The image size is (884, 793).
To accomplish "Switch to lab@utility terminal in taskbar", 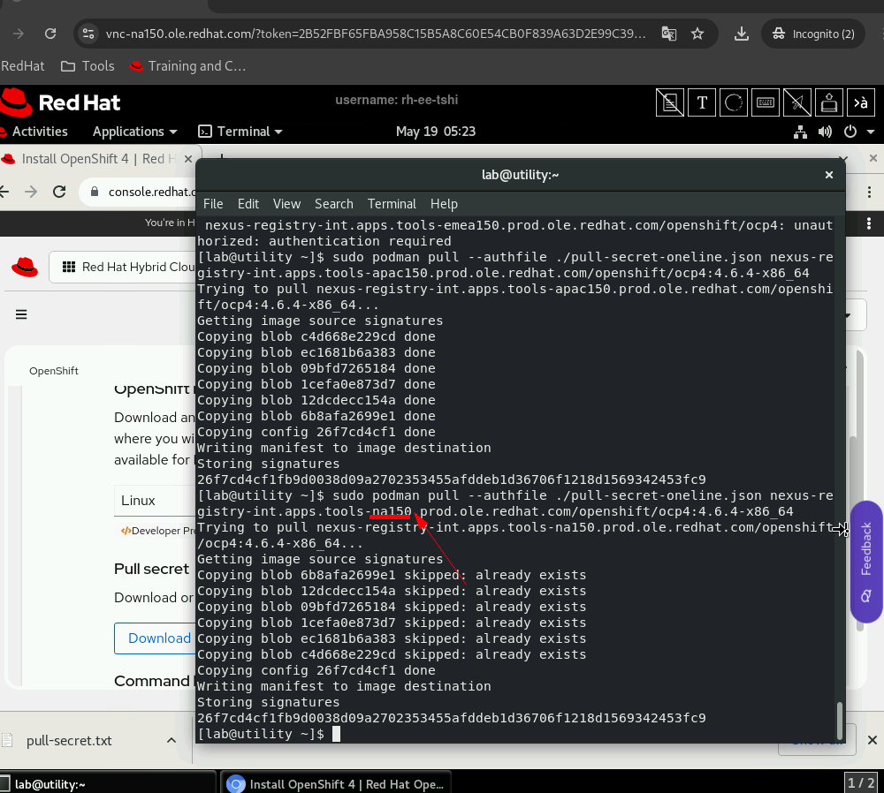I will point(107,783).
